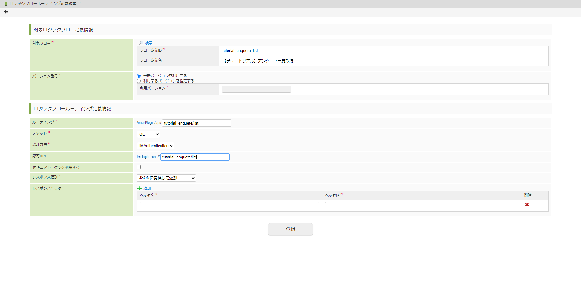Viewport: 581px width, 288px height.
Task: Click the back arrow icon
Action: 6,12
